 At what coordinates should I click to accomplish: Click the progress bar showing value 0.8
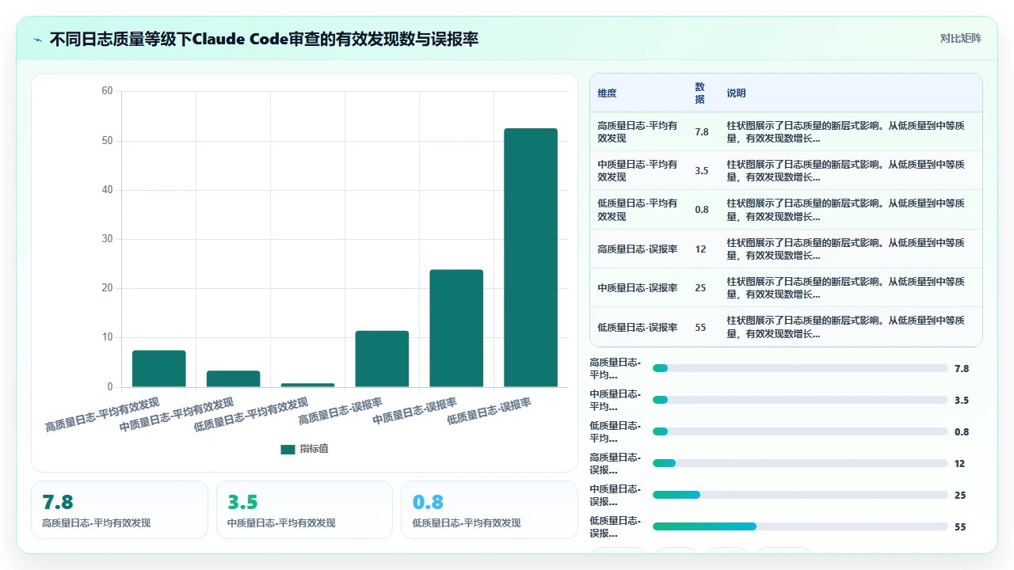tap(800, 431)
